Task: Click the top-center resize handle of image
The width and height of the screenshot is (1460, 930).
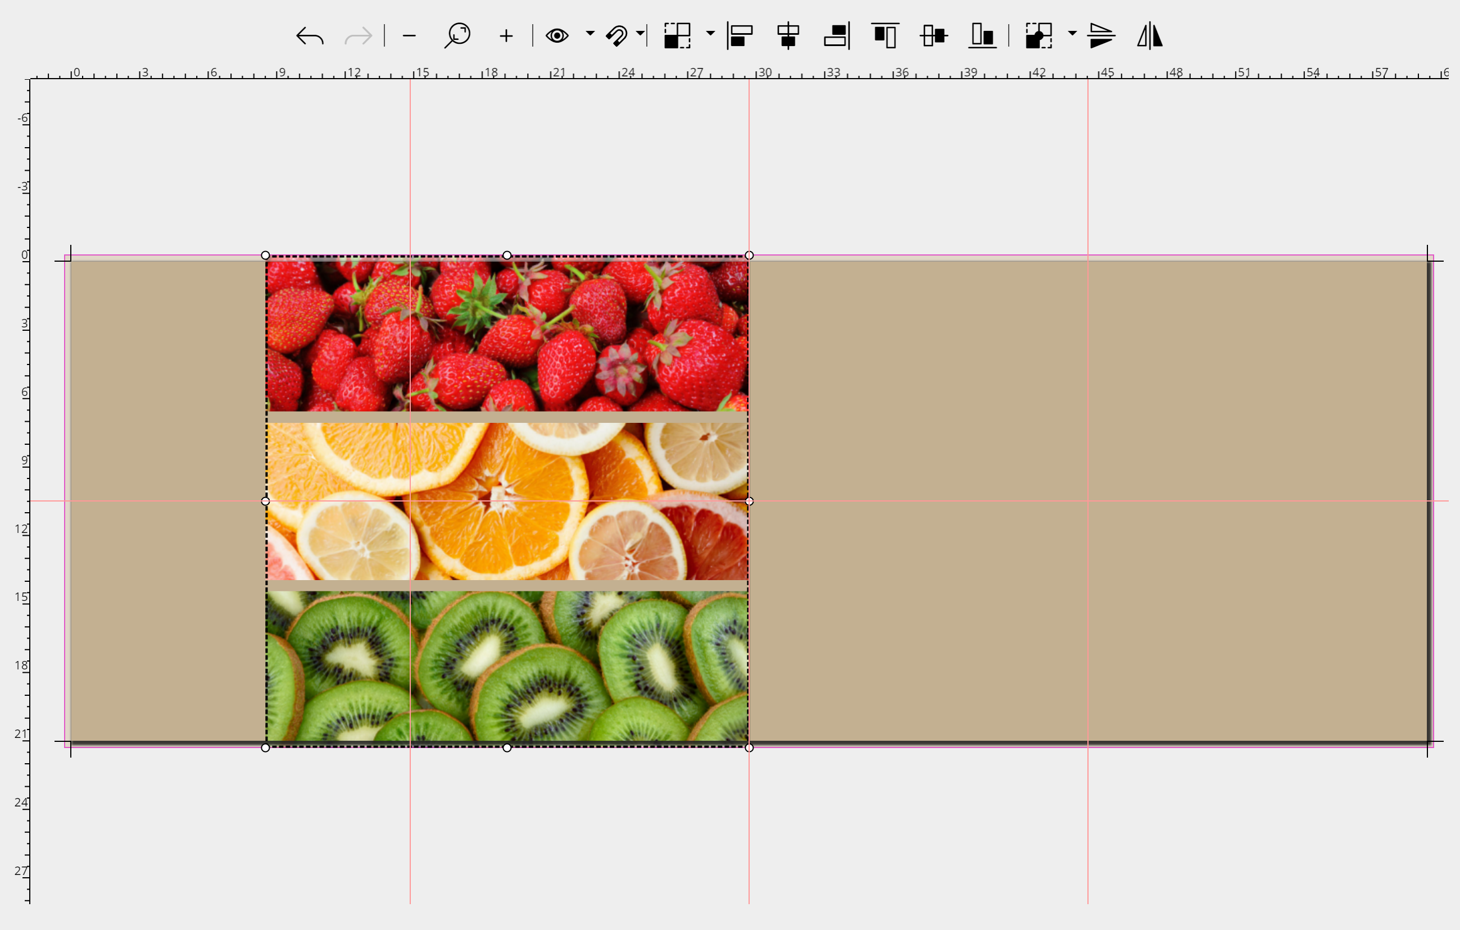Action: click(x=507, y=255)
